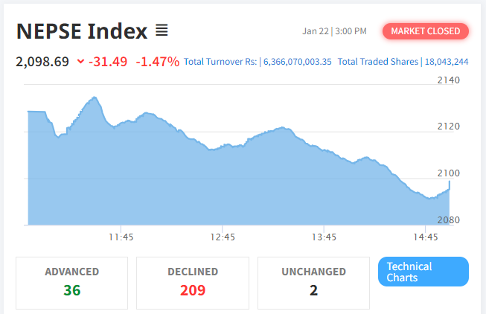This screenshot has height=314, width=486.
Task: Select the ADVANCED 36 box
Action: (x=72, y=283)
